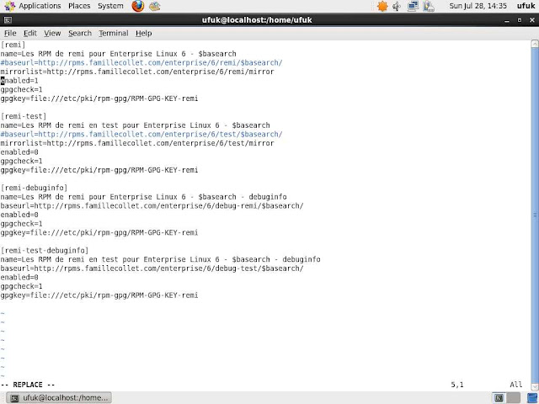This screenshot has height=404, width=539.
Task: Click the -- REPLACE -- mode indicator
Action: 28,385
